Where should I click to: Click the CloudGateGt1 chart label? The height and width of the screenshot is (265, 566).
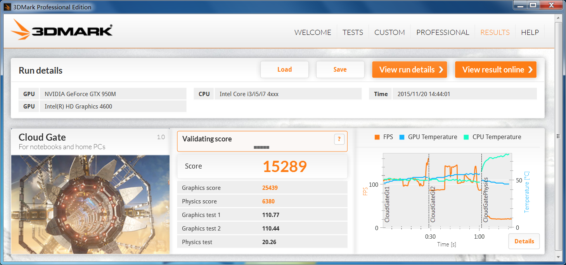387,204
